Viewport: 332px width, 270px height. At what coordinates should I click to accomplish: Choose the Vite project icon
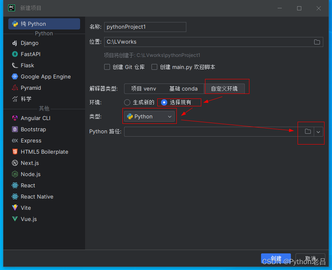pos(15,208)
